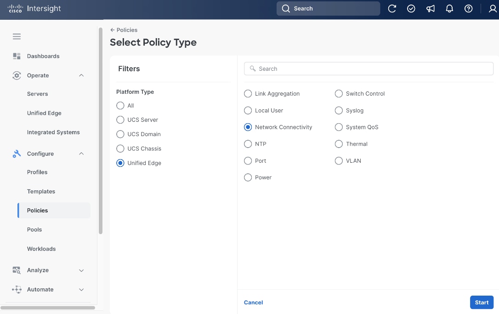This screenshot has width=499, height=314.
Task: Choose Thermal policy type
Action: click(x=339, y=144)
